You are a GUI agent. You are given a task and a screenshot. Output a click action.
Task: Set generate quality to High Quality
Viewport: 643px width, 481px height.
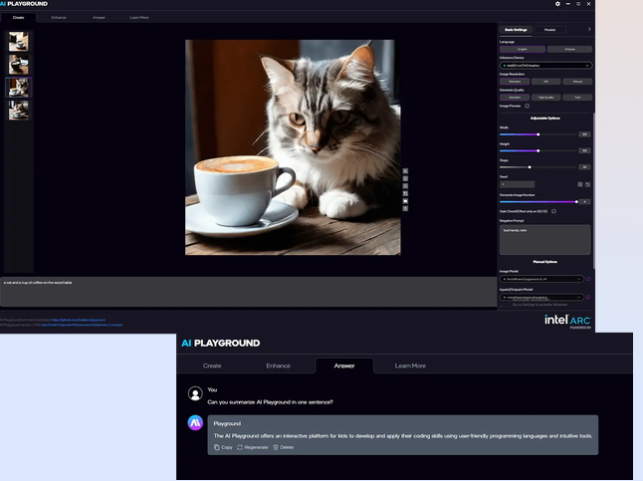click(545, 98)
